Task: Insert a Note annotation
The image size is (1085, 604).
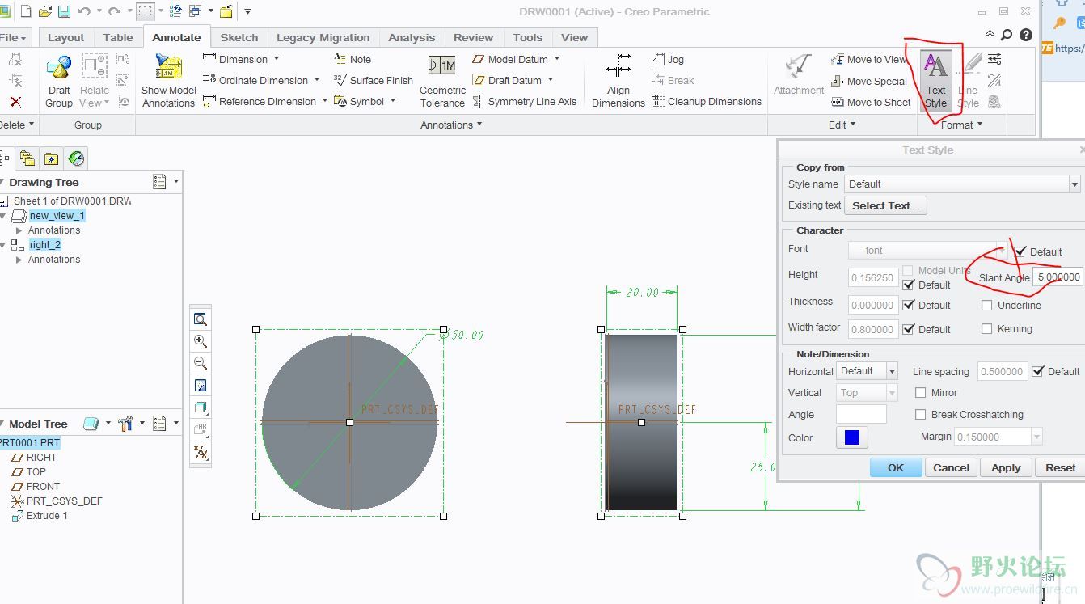Action: coord(353,59)
